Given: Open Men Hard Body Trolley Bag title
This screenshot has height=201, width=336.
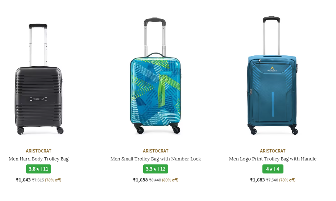Looking at the screenshot, I should click(x=38, y=159).
